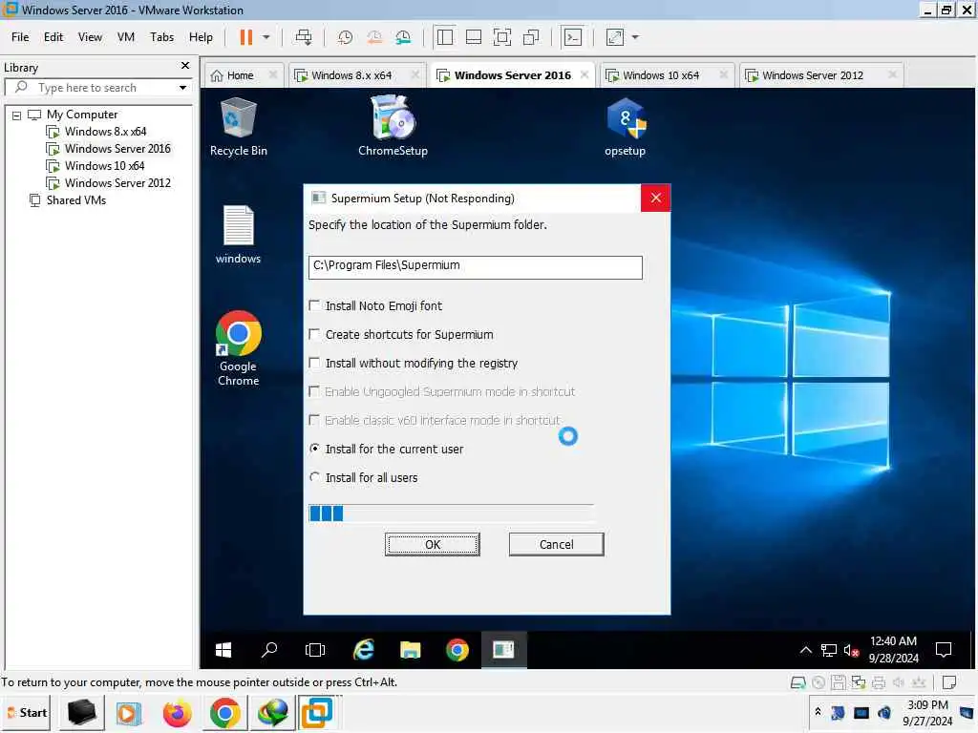Select Shared VMs in library tree

point(75,200)
